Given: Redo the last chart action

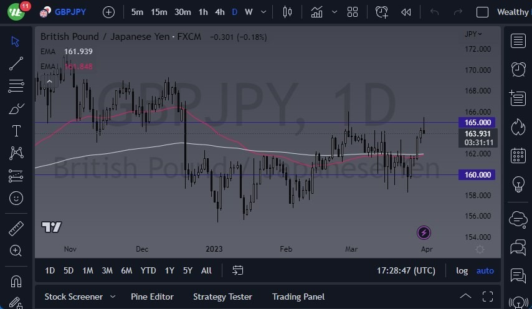Looking at the screenshot, I should pos(458,12).
